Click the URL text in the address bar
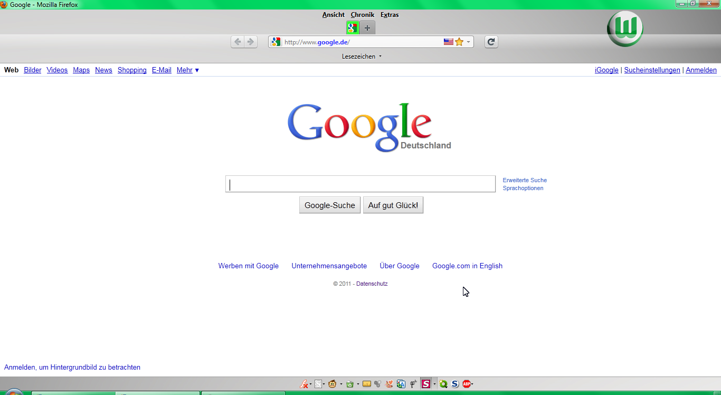 [x=317, y=42]
